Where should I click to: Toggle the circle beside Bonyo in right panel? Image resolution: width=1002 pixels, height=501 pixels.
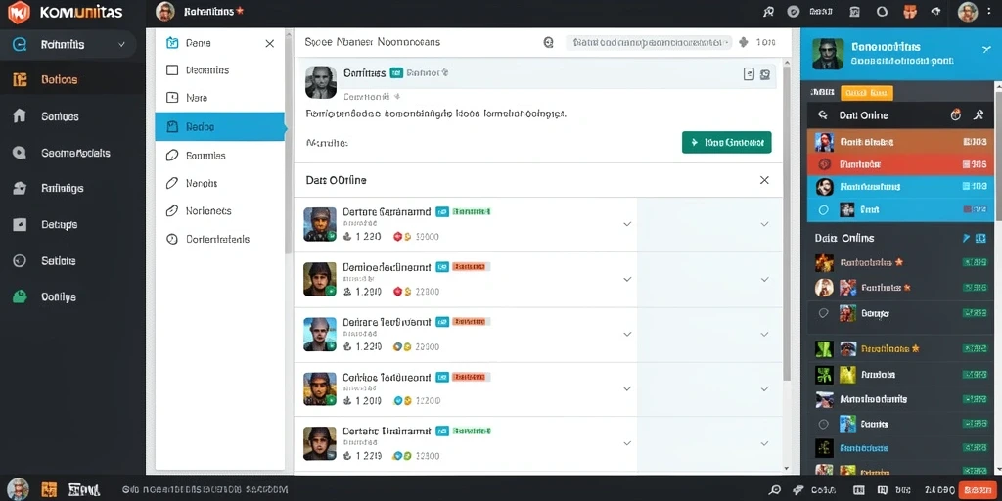pyautogui.click(x=823, y=313)
